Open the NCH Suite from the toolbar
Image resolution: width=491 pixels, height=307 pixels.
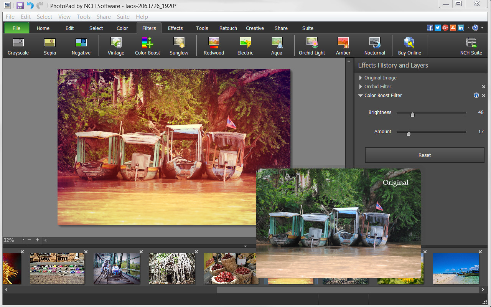471,45
